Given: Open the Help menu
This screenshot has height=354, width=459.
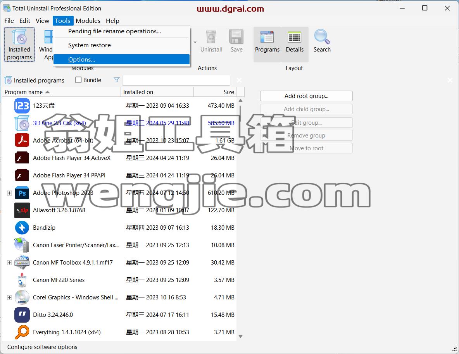Looking at the screenshot, I should tap(112, 21).
